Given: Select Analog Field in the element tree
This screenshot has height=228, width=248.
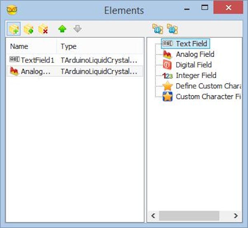Looking at the screenshot, I should coord(188,54).
